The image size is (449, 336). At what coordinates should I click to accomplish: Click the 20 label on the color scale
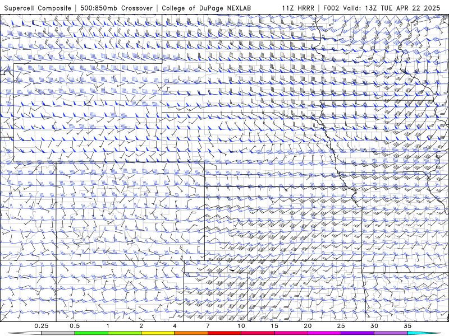pyautogui.click(x=308, y=326)
